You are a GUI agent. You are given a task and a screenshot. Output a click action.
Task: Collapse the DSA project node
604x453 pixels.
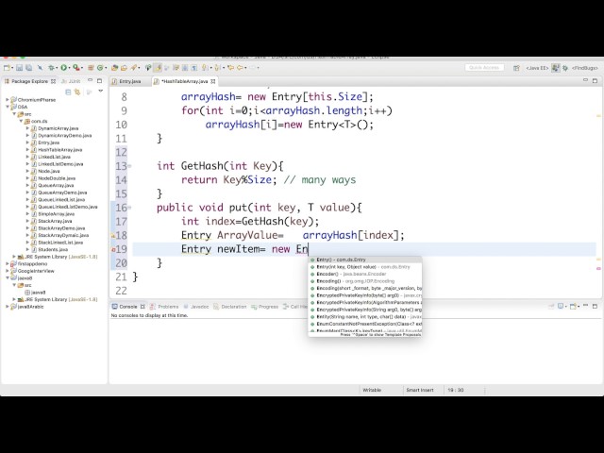click(8, 107)
